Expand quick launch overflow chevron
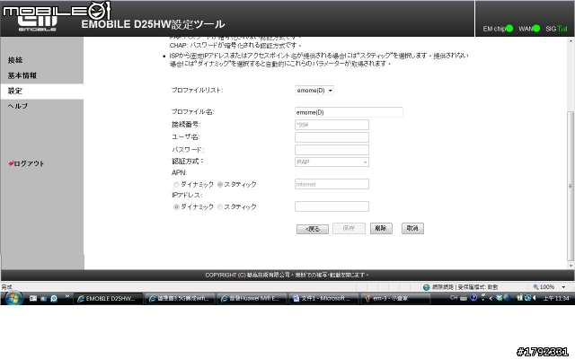 (67, 296)
